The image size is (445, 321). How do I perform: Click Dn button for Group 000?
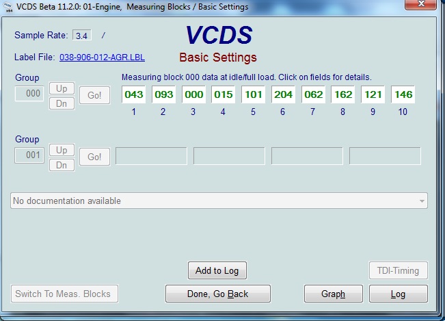[62, 103]
